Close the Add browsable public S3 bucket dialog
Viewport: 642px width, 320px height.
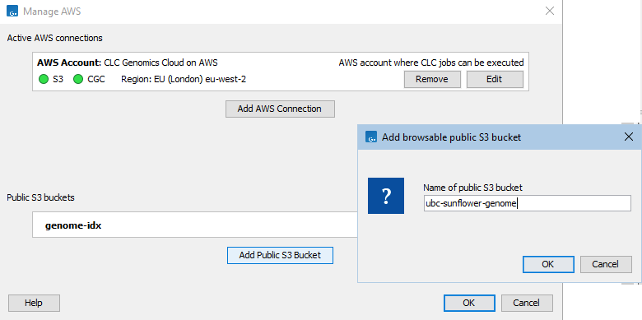pyautogui.click(x=629, y=137)
